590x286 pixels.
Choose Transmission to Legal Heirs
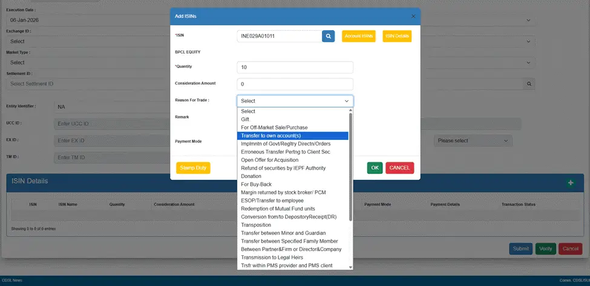point(272,257)
